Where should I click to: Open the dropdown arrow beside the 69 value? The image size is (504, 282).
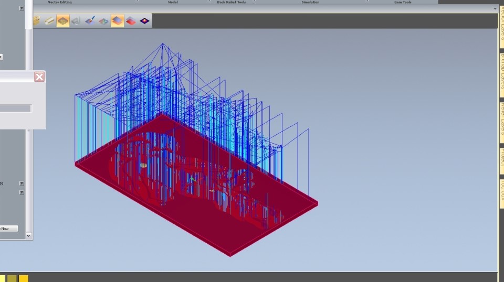point(22,183)
